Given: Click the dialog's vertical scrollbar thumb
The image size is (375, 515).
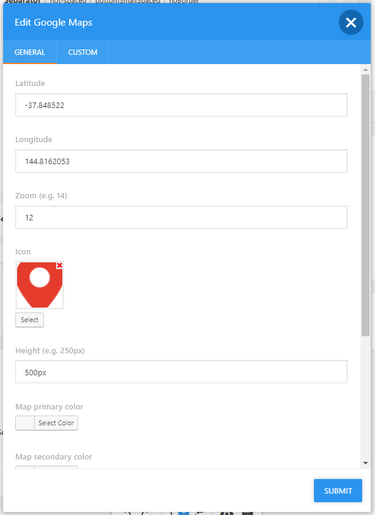Looking at the screenshot, I should (365, 205).
